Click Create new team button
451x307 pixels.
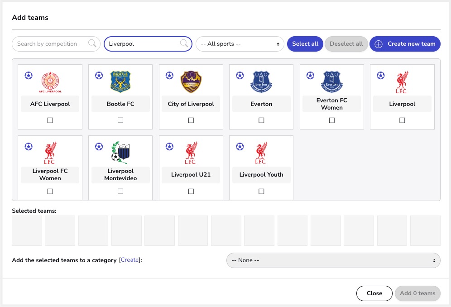click(x=405, y=44)
